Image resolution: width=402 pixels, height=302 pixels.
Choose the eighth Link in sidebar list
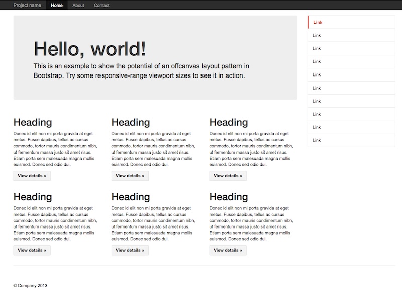point(351,114)
